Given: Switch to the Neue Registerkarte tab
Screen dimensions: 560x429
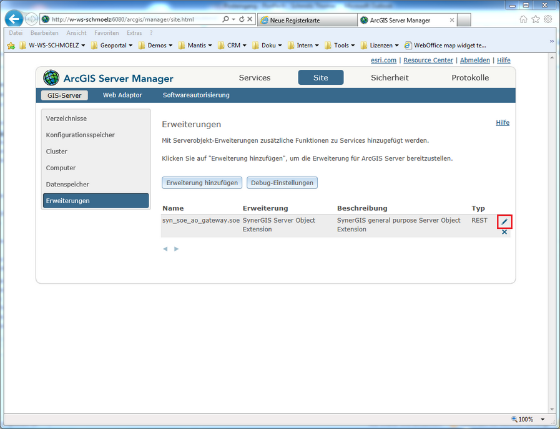Looking at the screenshot, I should click(307, 21).
